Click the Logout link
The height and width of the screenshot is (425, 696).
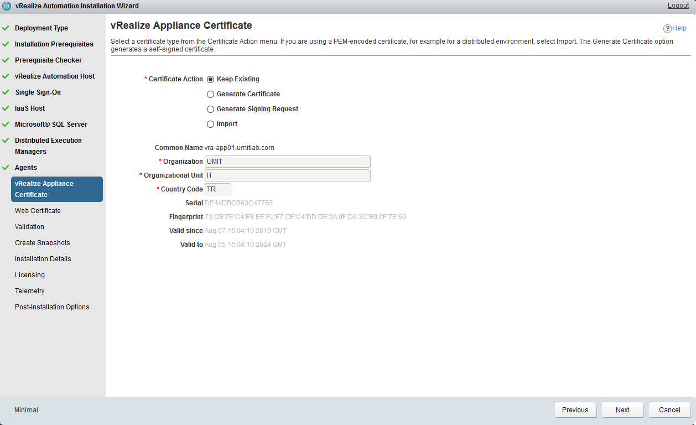click(x=678, y=6)
